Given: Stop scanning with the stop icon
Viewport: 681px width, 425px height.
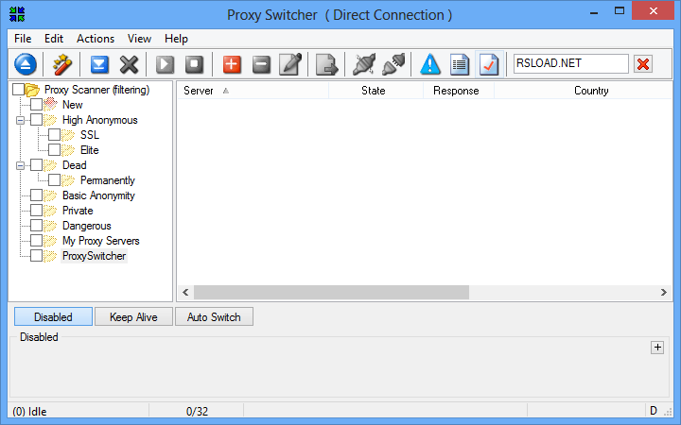Looking at the screenshot, I should pos(194,64).
